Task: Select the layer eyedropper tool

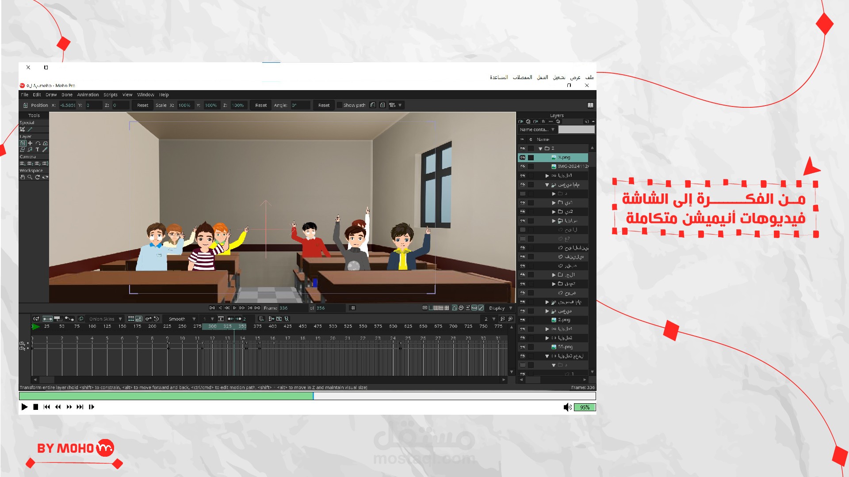Action: pos(45,150)
